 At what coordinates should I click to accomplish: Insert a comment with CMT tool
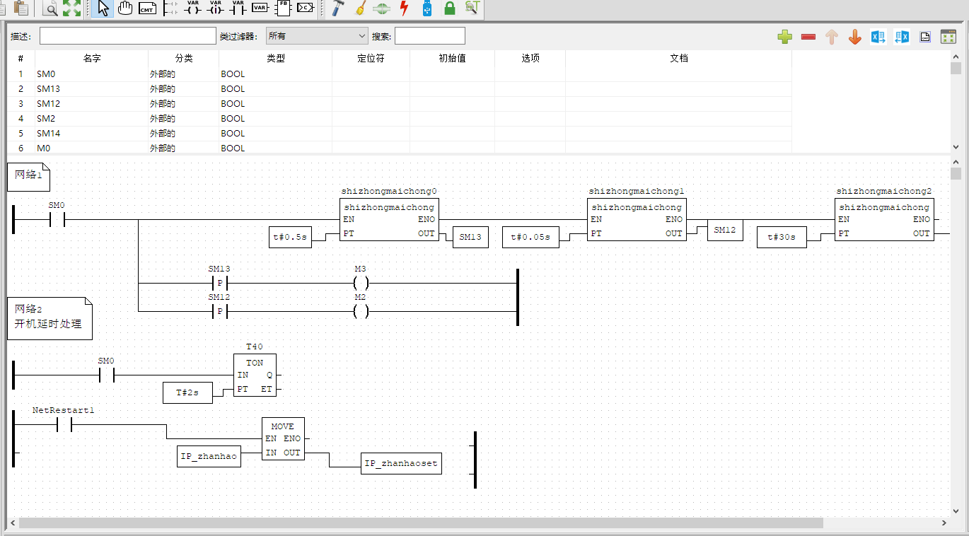pos(147,8)
